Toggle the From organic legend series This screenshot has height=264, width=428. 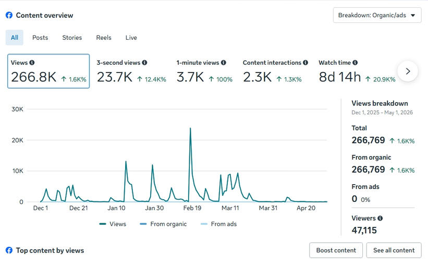click(163, 224)
